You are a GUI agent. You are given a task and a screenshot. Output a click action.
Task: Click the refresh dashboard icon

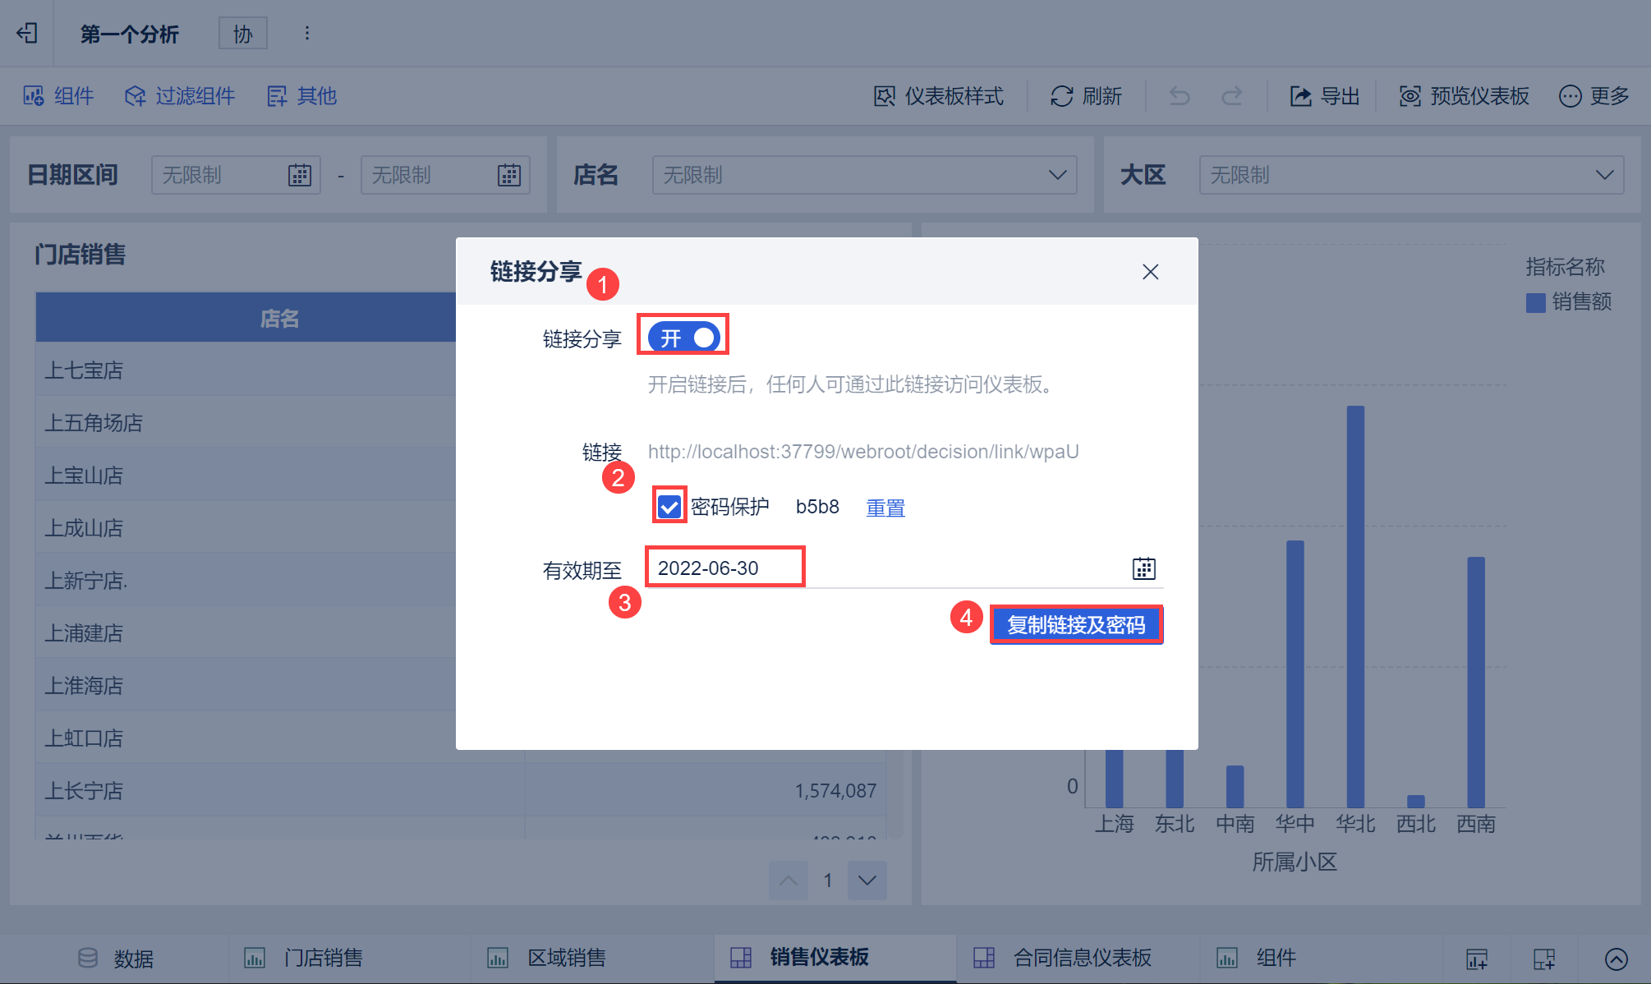coord(1061,96)
